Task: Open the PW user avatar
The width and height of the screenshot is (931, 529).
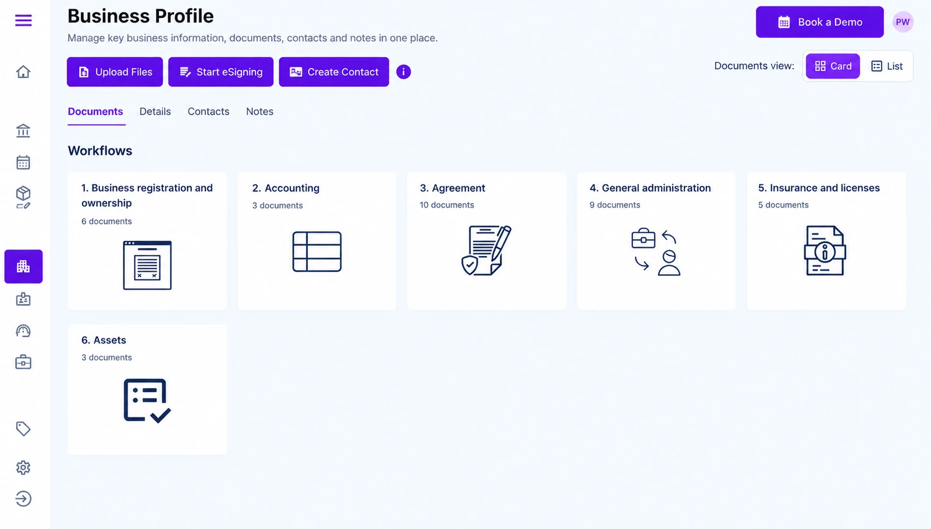Action: 902,22
